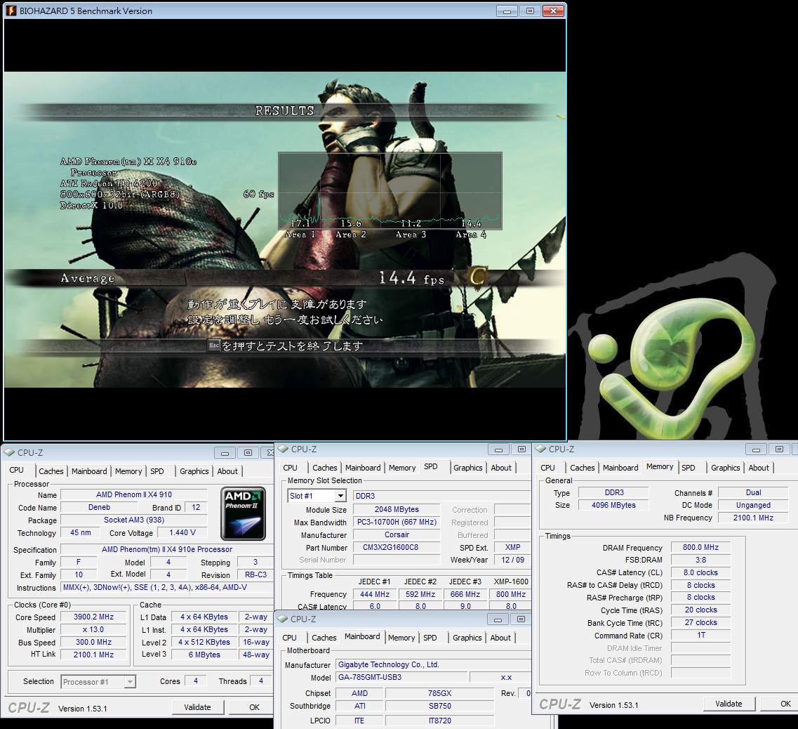Click the SPD Ext. value XMP
798x729 pixels.
tap(512, 547)
